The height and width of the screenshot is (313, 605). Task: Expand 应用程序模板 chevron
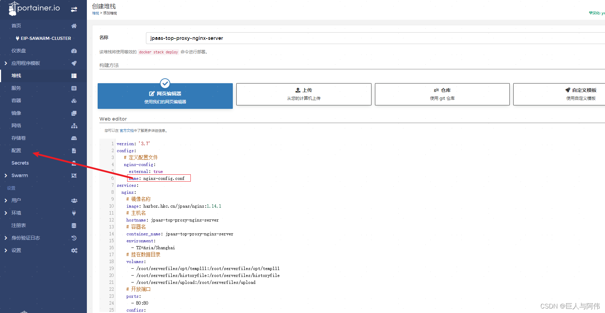click(x=6, y=63)
